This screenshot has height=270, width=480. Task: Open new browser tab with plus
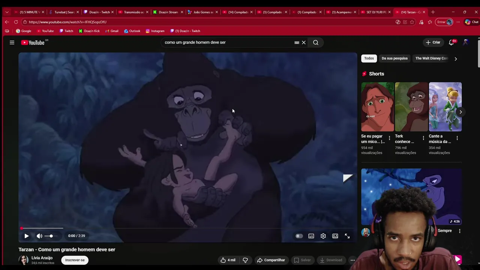pos(433,12)
